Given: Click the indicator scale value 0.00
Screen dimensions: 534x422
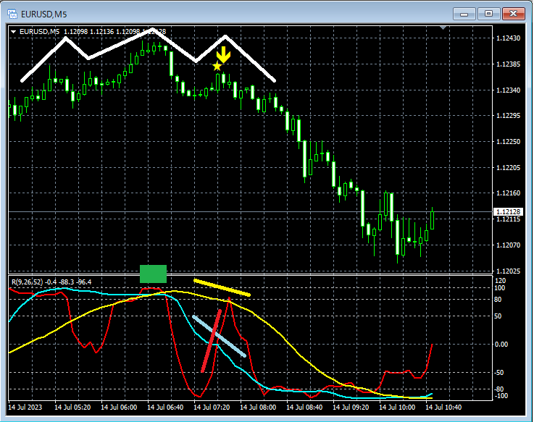Looking at the screenshot, I should (x=501, y=345).
